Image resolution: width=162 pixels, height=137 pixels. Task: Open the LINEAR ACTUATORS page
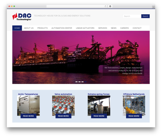click(85, 28)
